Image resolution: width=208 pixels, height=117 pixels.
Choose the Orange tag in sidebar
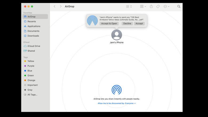(31, 80)
